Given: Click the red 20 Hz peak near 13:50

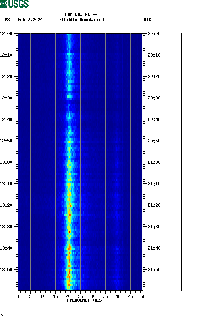Looking at the screenshot, I should 69,271.
